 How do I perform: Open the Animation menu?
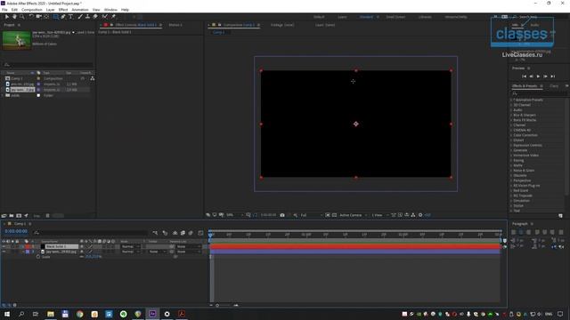click(x=80, y=10)
